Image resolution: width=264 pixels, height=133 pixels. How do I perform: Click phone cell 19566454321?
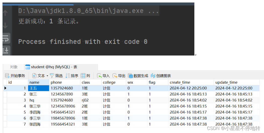click(x=65, y=124)
